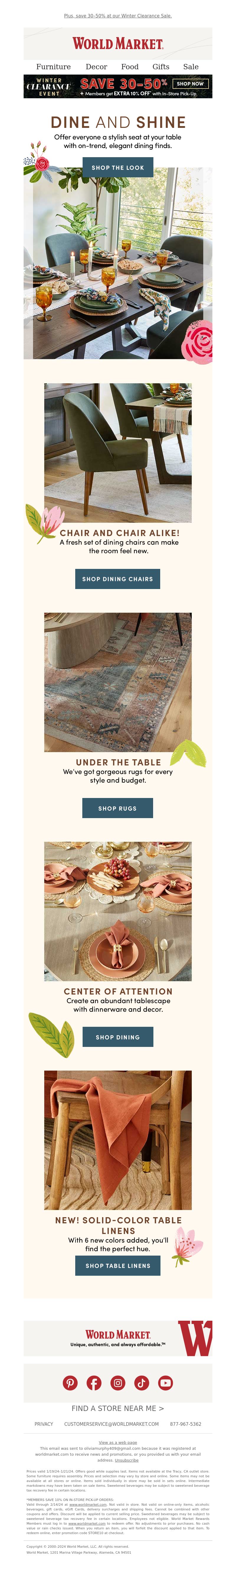Open Find a Store Near Me link

click(118, 1408)
